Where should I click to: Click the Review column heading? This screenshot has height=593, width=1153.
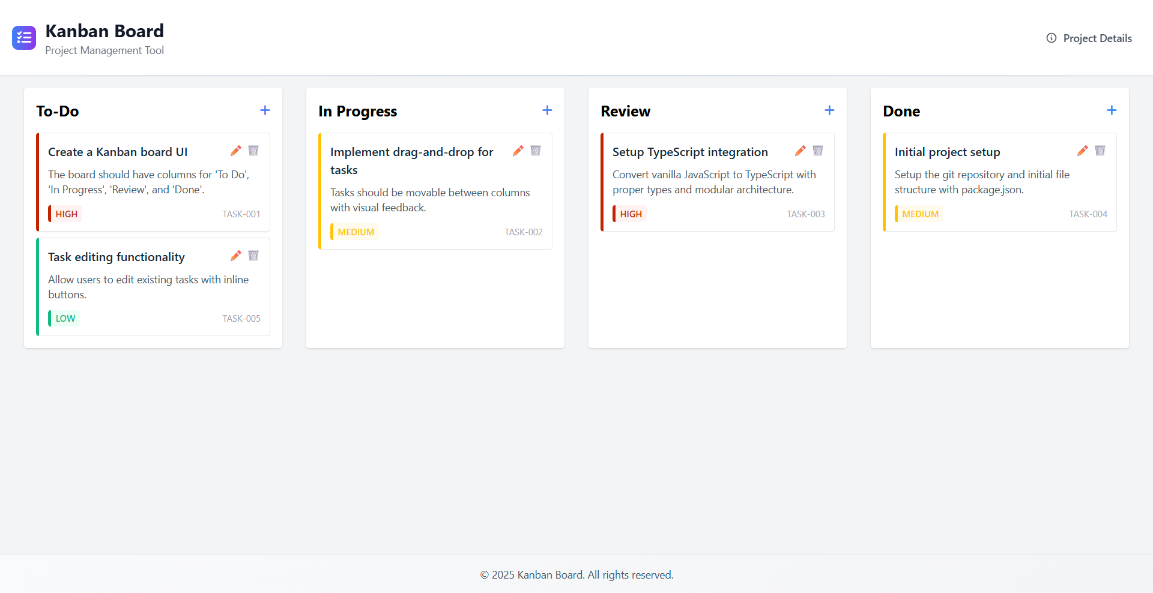(x=626, y=111)
